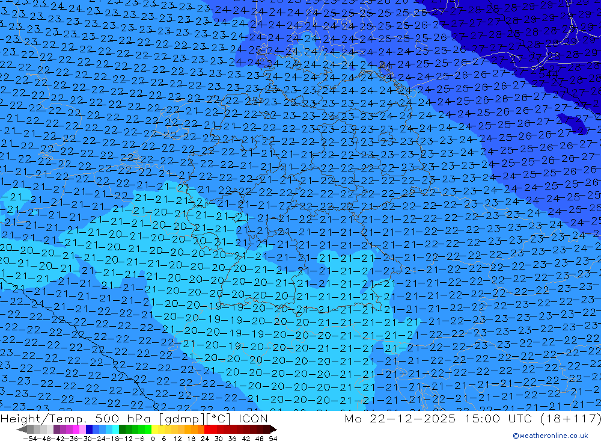Select the dark purple legend swatch

point(56,430)
